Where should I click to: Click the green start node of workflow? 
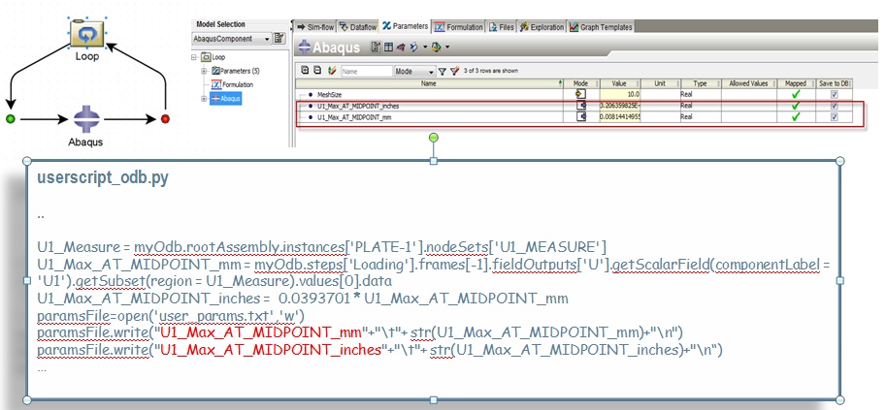(x=10, y=118)
